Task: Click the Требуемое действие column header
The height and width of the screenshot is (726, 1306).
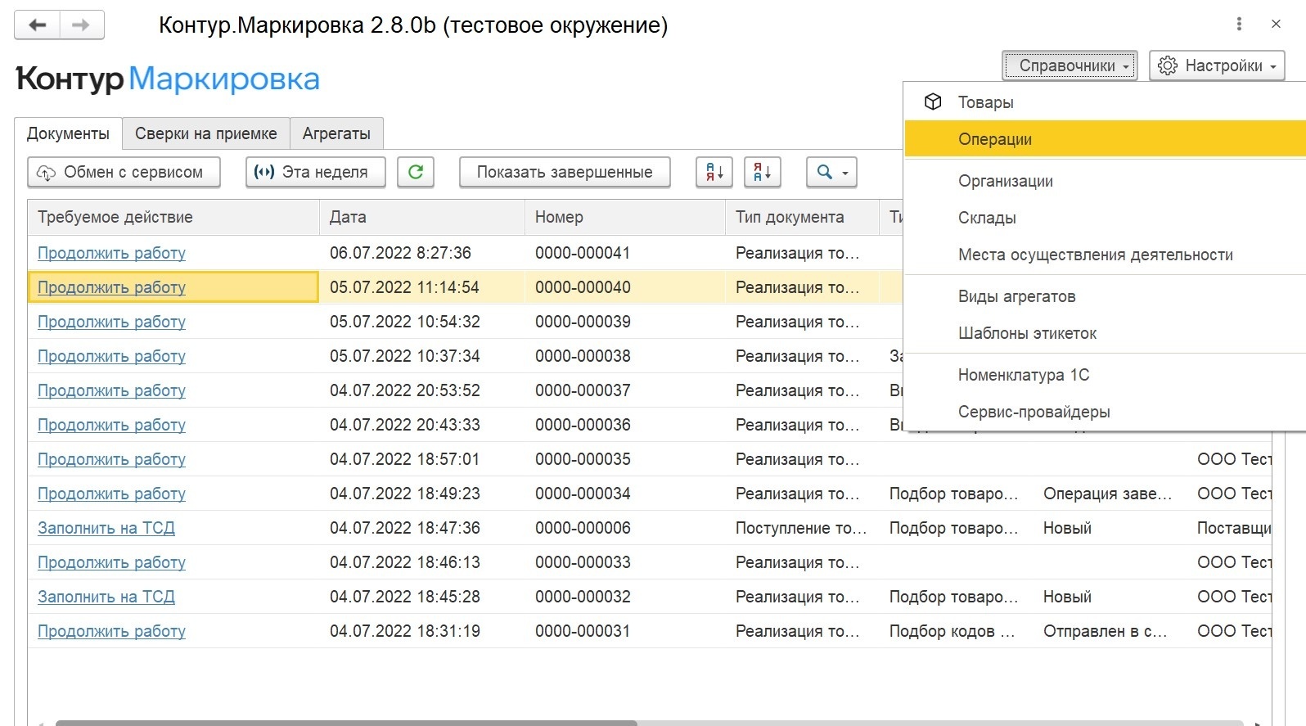Action: pyautogui.click(x=173, y=217)
